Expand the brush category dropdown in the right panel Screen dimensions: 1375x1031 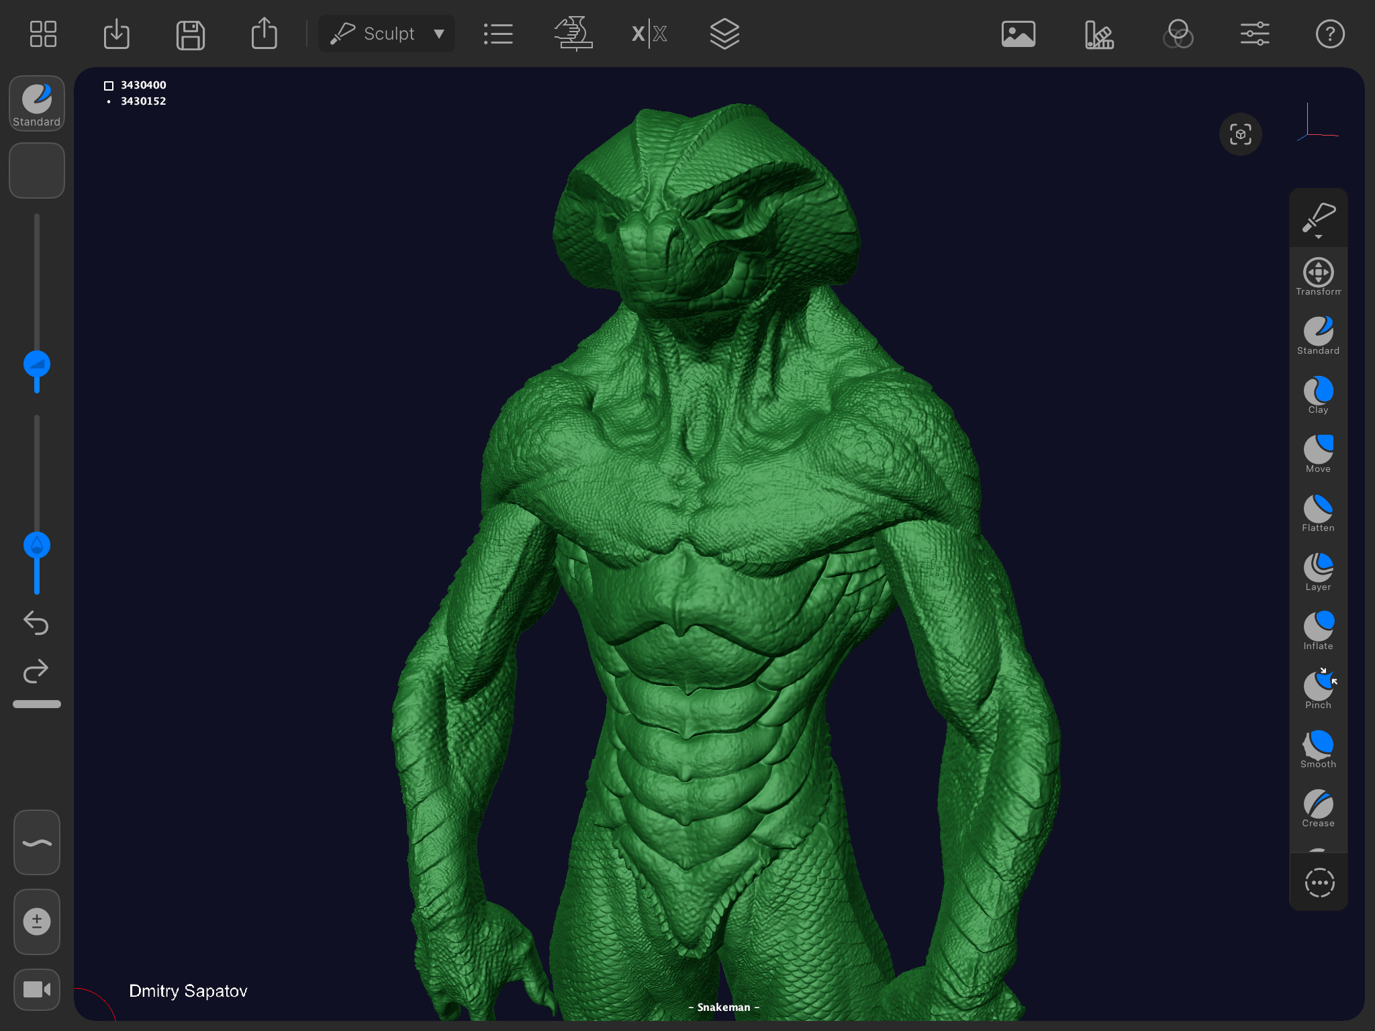click(1319, 219)
